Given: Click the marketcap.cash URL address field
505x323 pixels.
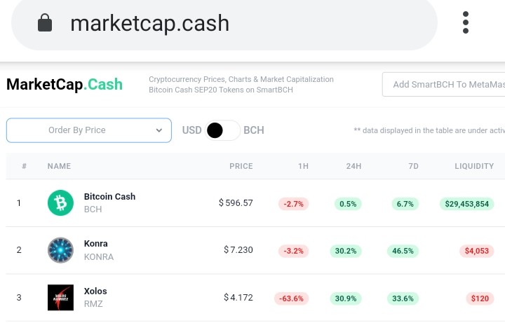Looking at the screenshot, I should [x=224, y=23].
